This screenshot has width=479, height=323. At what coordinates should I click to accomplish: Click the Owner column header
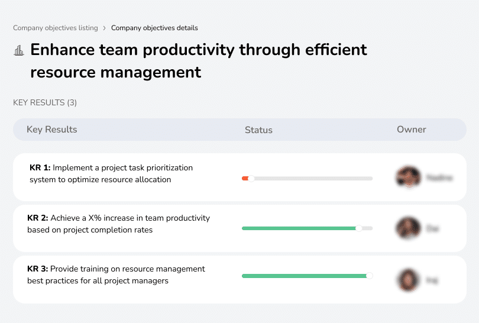pos(412,130)
